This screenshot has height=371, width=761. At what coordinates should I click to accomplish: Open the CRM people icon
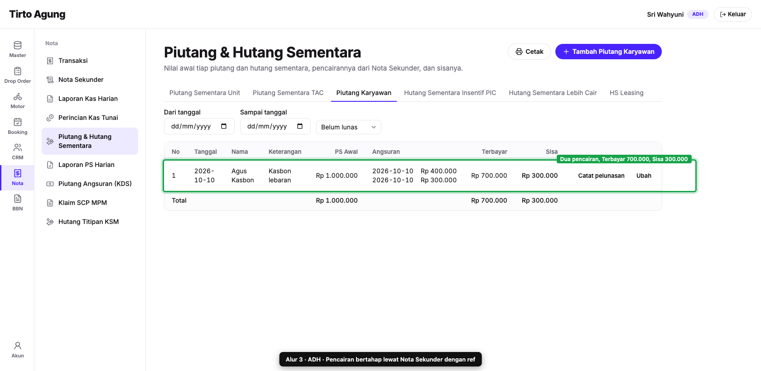pos(17,147)
